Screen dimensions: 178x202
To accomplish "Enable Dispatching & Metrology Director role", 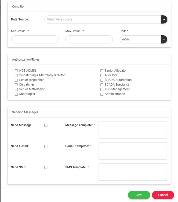I will pos(16,76).
